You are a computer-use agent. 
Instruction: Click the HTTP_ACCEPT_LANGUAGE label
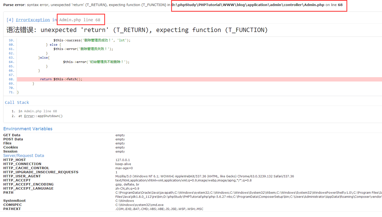[x=28, y=189]
